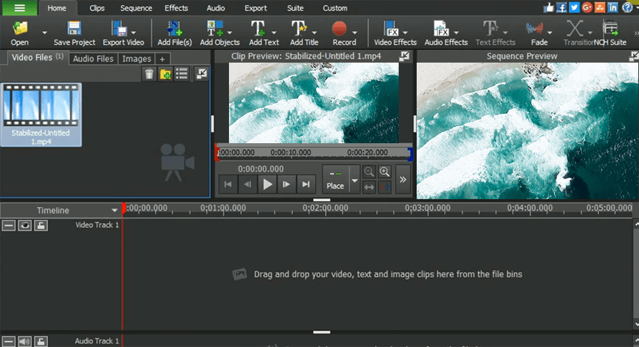Open the green hamburger main menu
The image size is (639, 347).
(19, 8)
